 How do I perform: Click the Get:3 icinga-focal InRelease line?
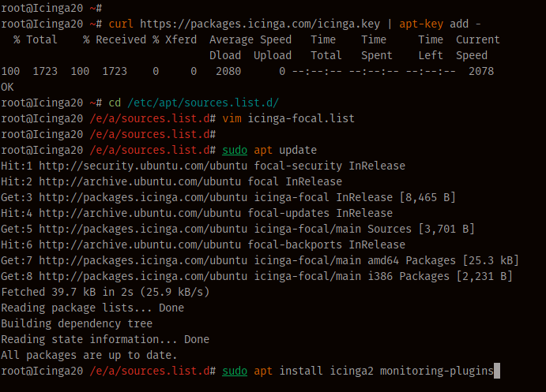[x=228, y=197]
